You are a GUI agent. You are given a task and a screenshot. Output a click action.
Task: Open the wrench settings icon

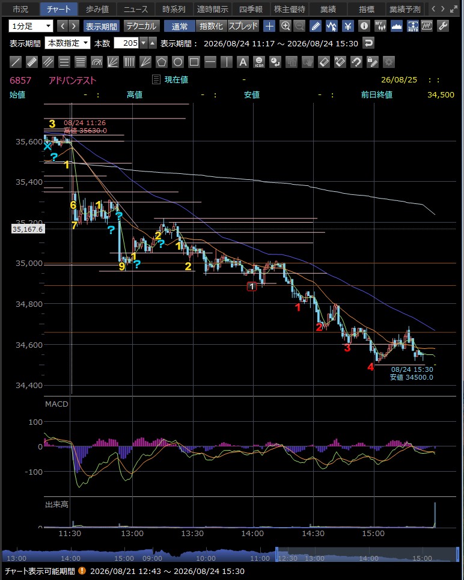coord(442,26)
